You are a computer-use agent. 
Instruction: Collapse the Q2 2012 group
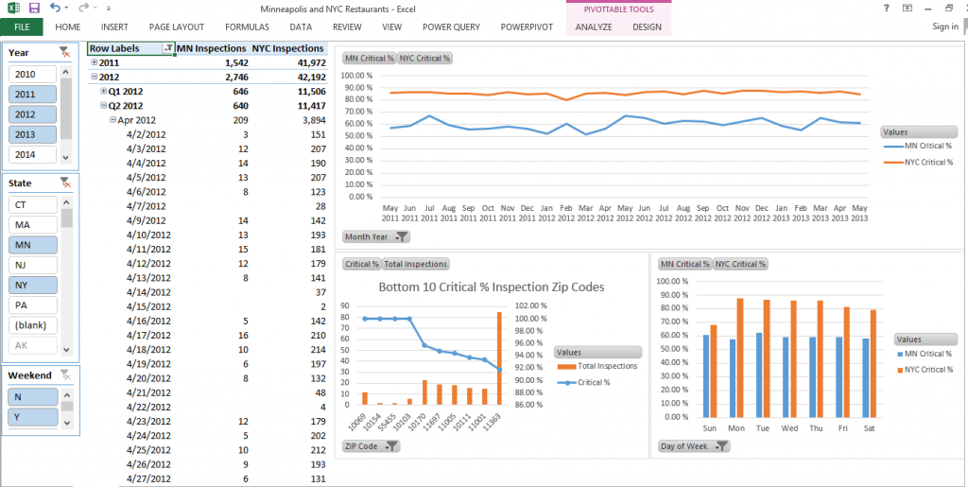pyautogui.click(x=104, y=106)
